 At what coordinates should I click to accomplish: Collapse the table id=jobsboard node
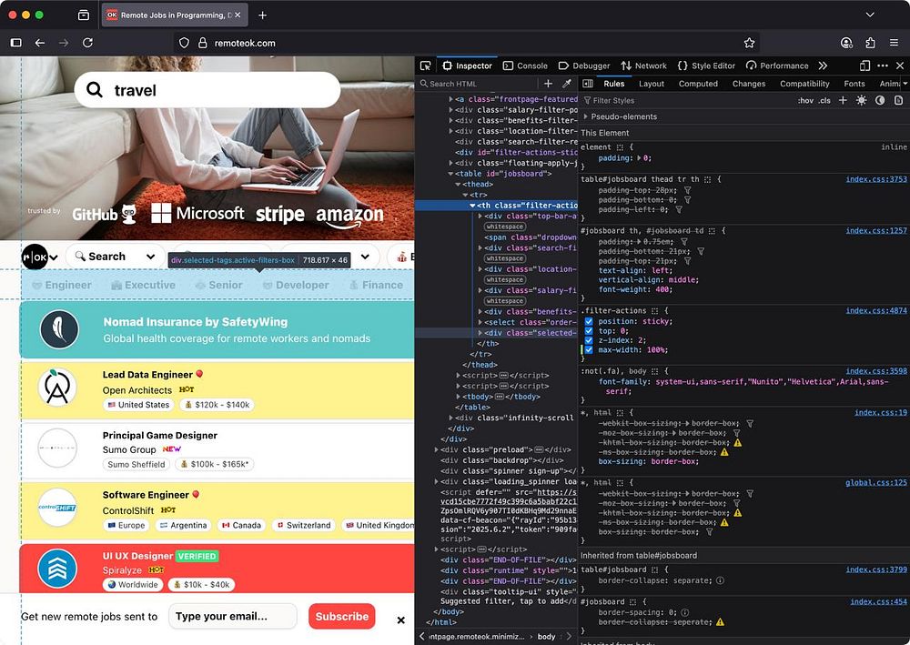pyautogui.click(x=451, y=174)
